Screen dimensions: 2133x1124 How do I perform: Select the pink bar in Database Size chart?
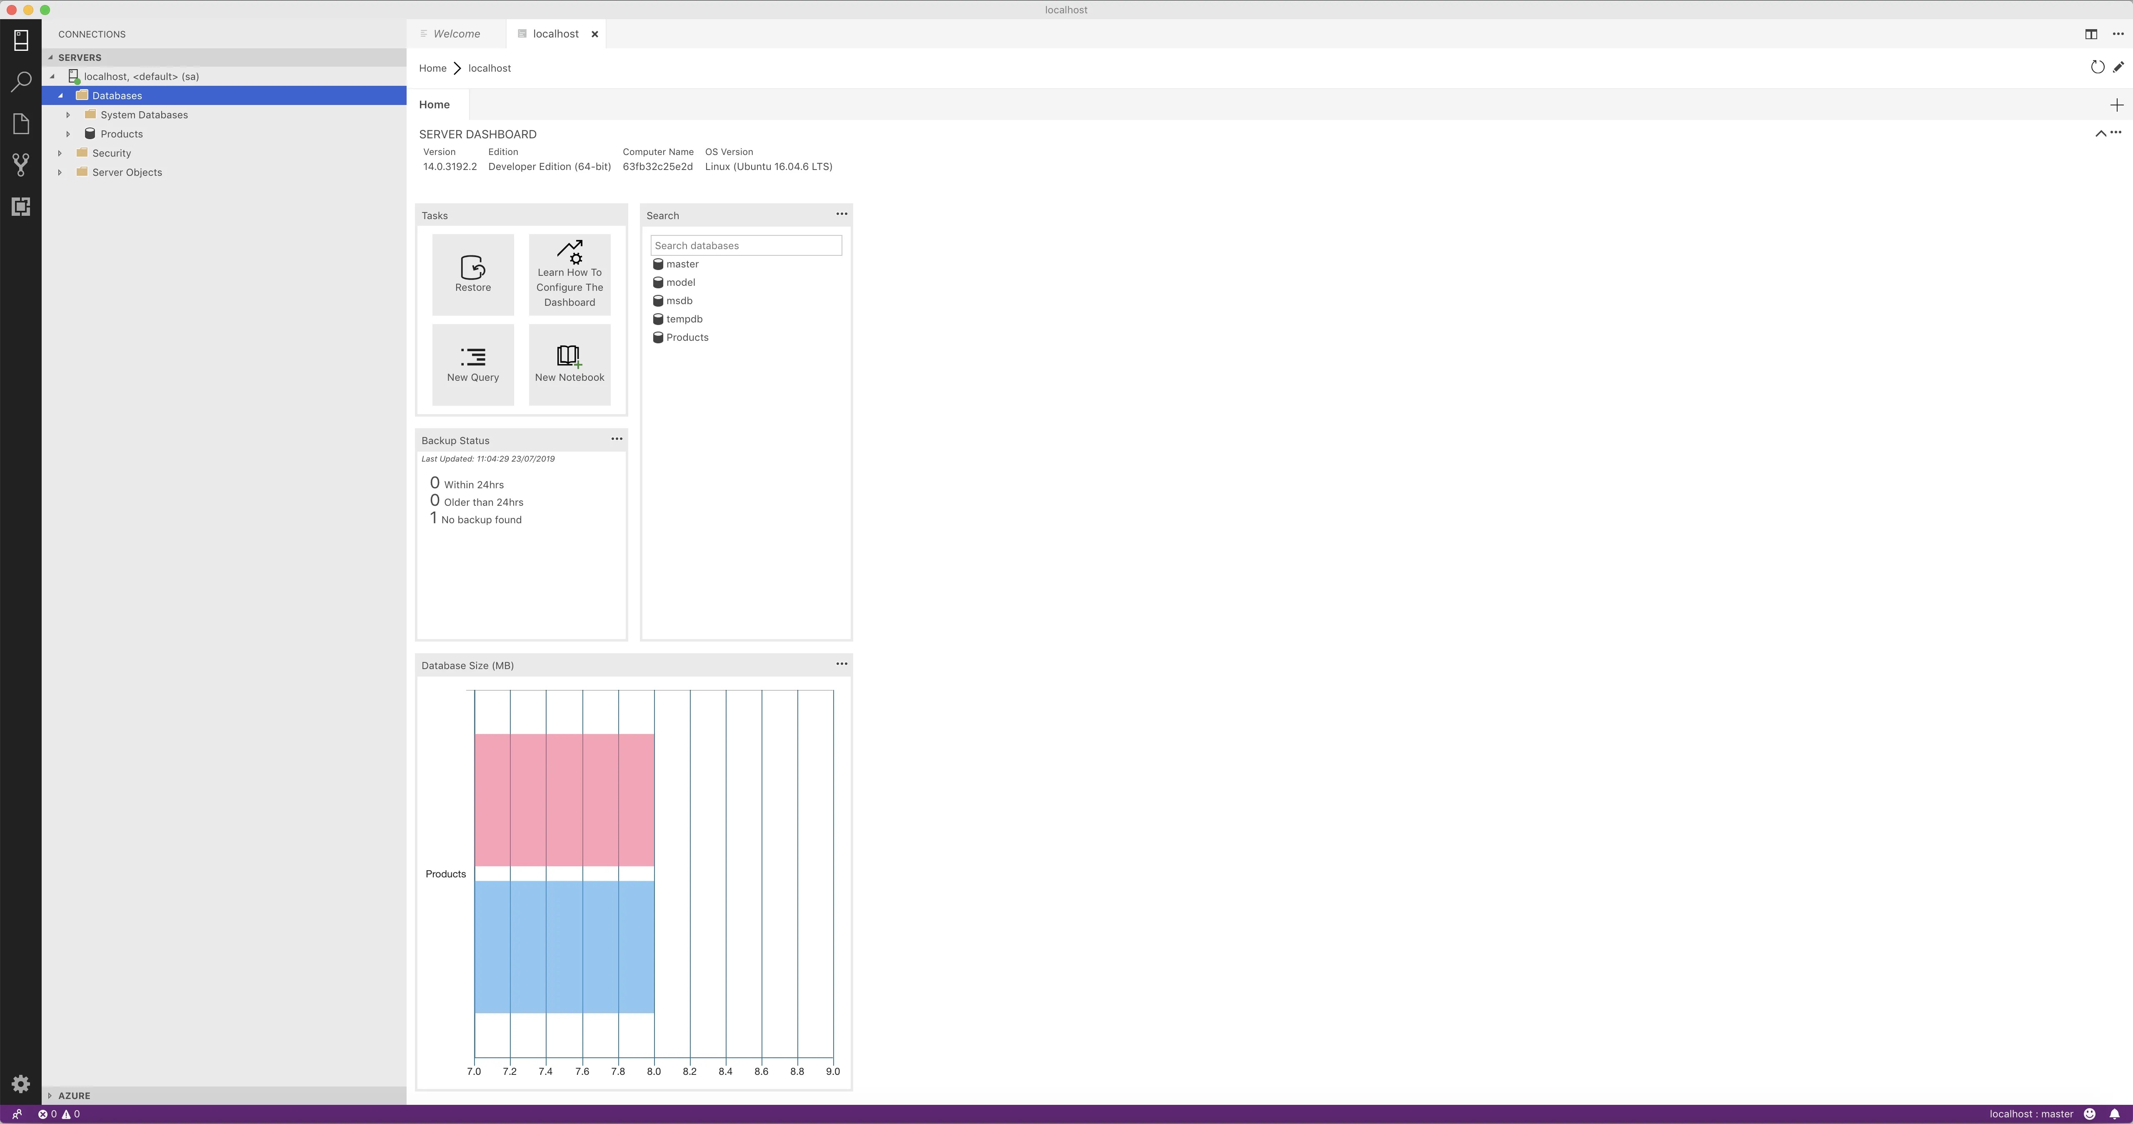564,800
